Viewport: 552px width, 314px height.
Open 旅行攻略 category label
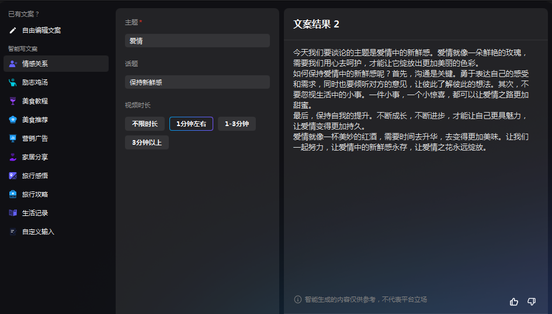(35, 194)
